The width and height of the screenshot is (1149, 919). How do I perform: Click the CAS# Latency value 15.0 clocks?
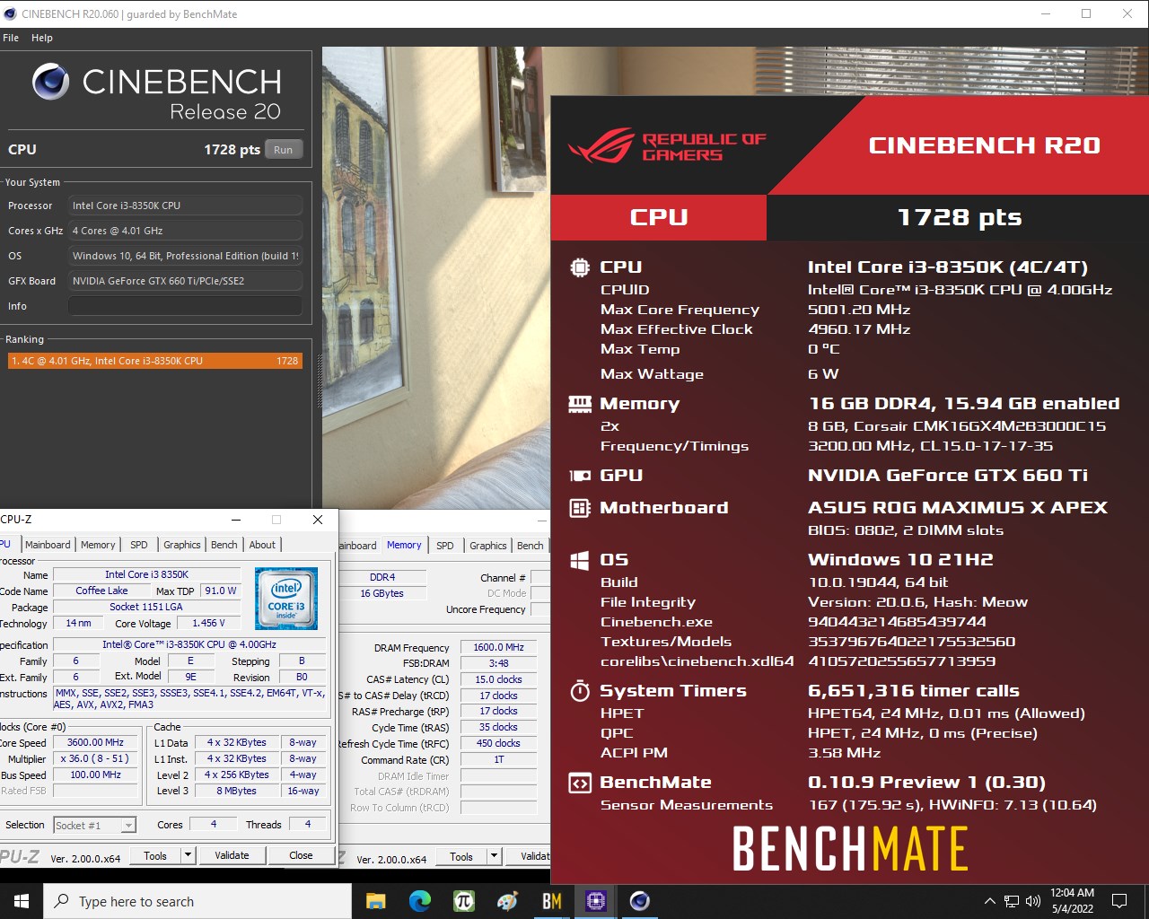pyautogui.click(x=498, y=679)
